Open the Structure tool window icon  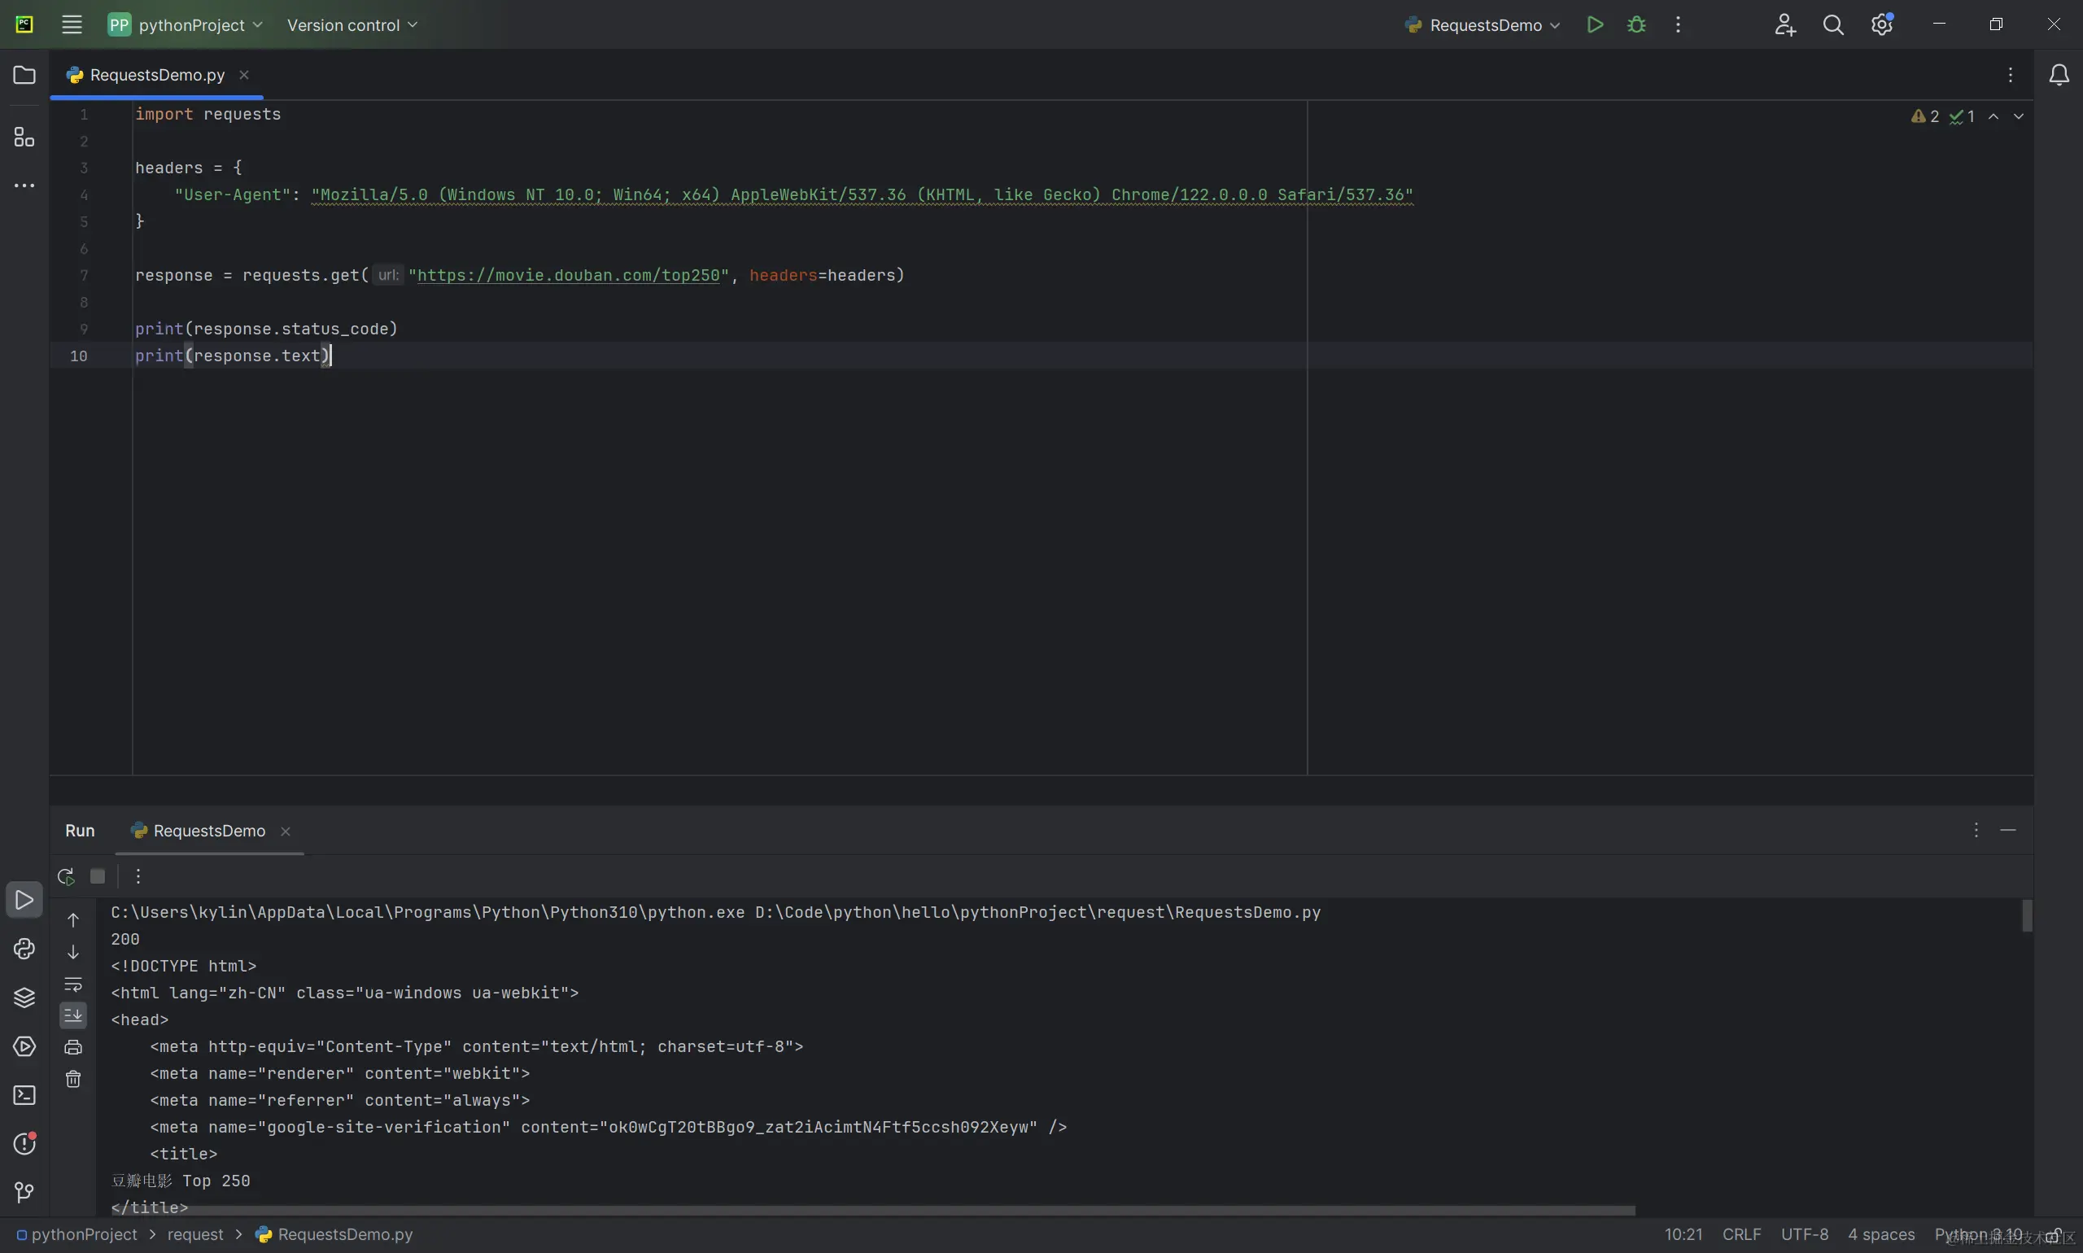24,137
